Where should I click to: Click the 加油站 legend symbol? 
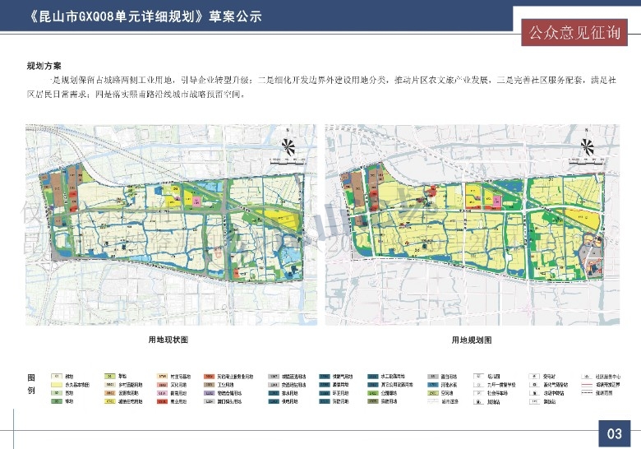(x=480, y=402)
